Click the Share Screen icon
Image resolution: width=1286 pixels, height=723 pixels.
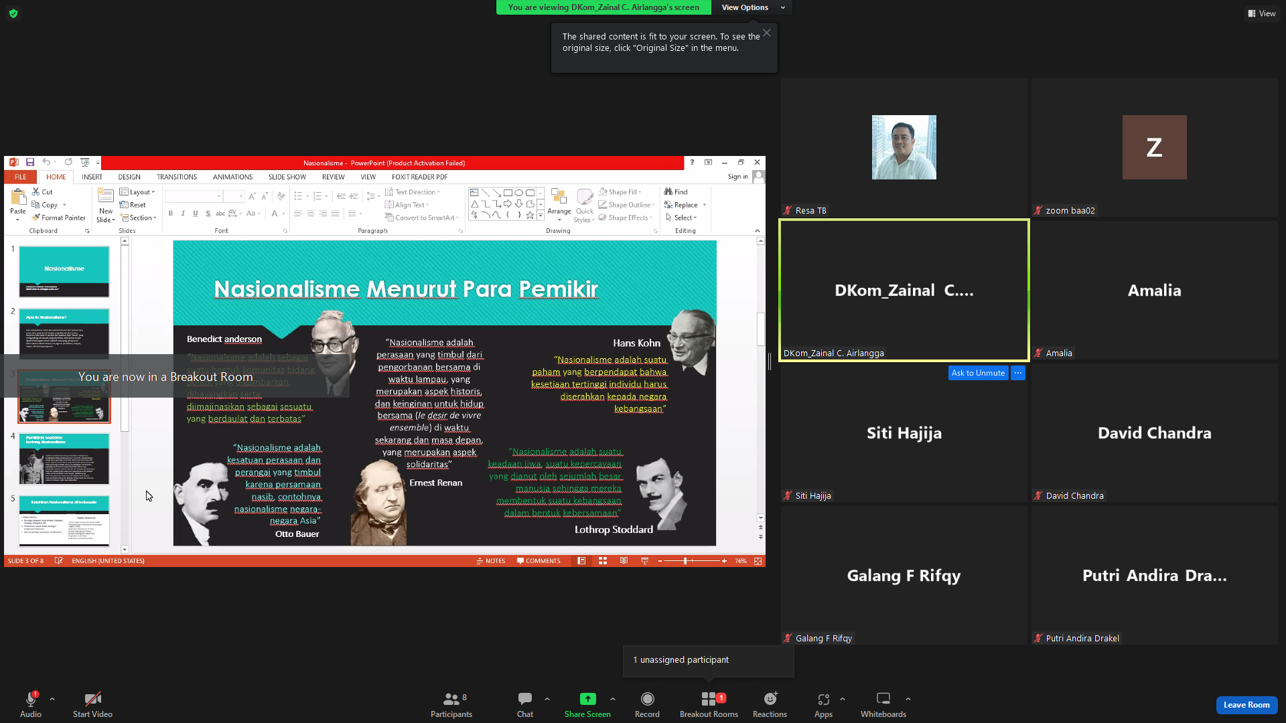587,699
